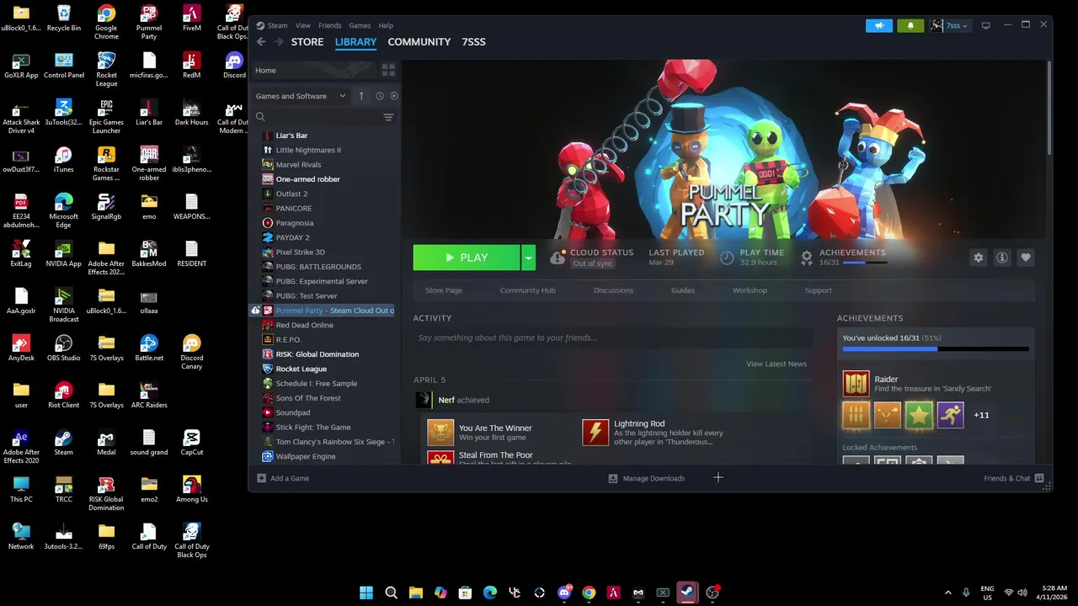Show hidden system tray icons chevron

(x=948, y=593)
